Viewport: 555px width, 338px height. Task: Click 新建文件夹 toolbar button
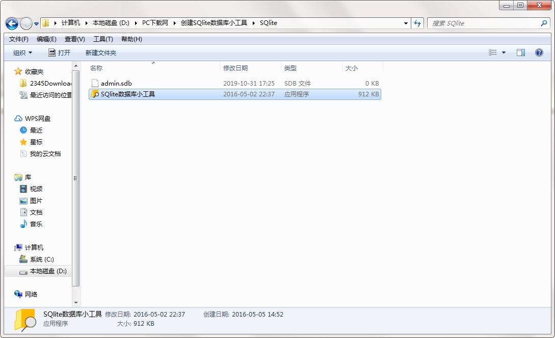[101, 53]
